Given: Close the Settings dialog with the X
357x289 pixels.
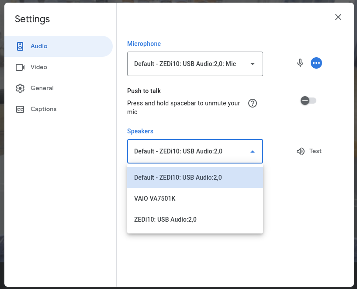Looking at the screenshot, I should tap(338, 17).
